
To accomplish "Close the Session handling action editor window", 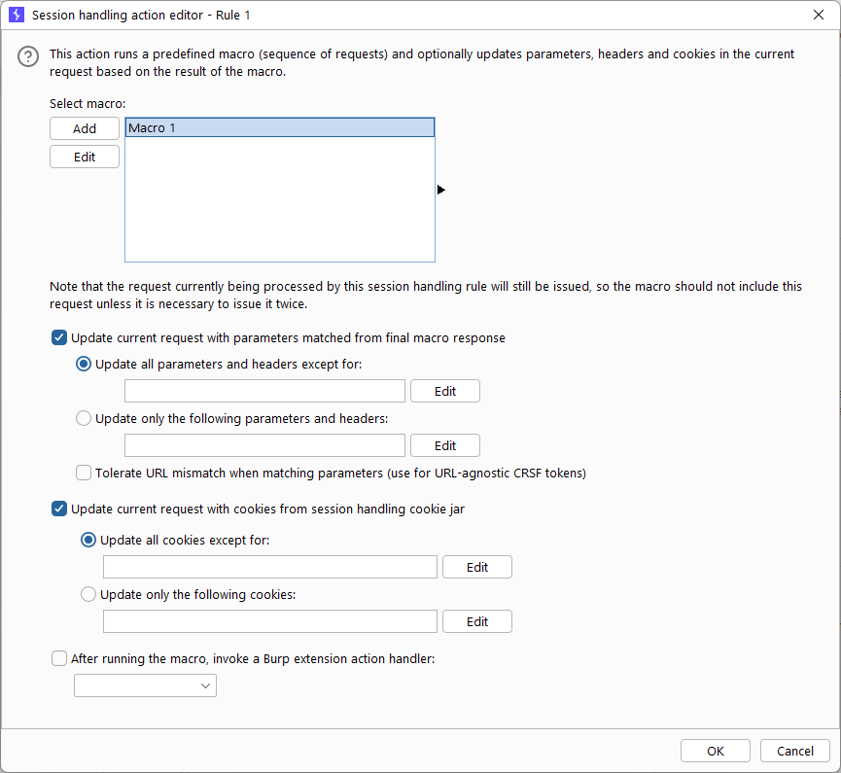I will tap(818, 15).
